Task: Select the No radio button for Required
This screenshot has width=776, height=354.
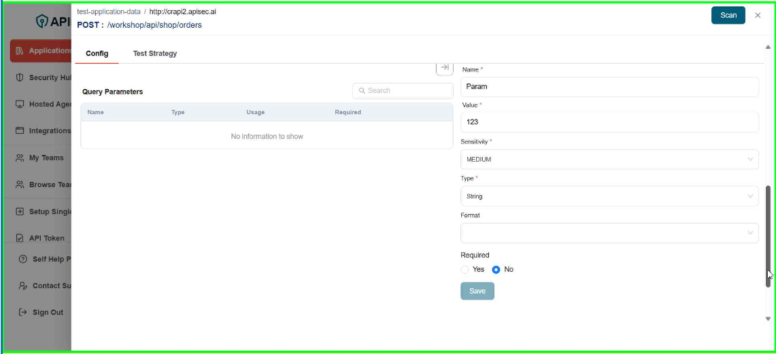Action: click(x=496, y=270)
